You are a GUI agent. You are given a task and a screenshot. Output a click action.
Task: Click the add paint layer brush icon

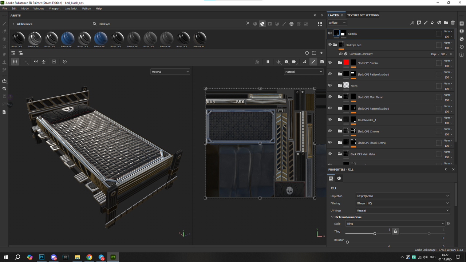click(426, 23)
